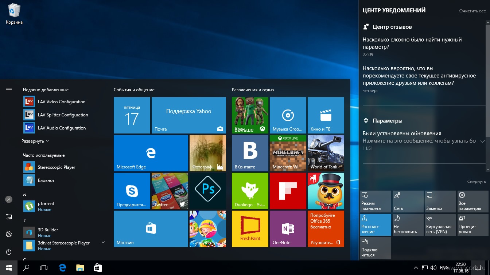Screen dimensions: 490x275
Task: Launch the Minecraft tile
Action: tap(288, 153)
